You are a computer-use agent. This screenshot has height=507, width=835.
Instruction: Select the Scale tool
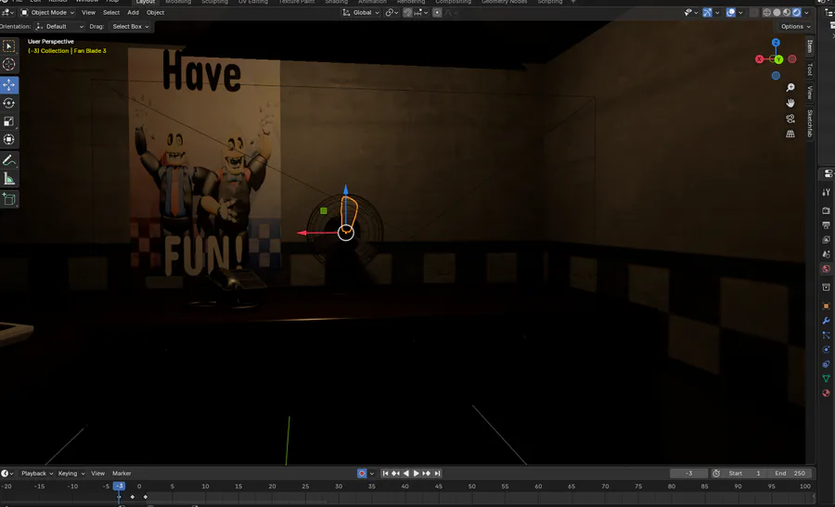[x=9, y=121]
